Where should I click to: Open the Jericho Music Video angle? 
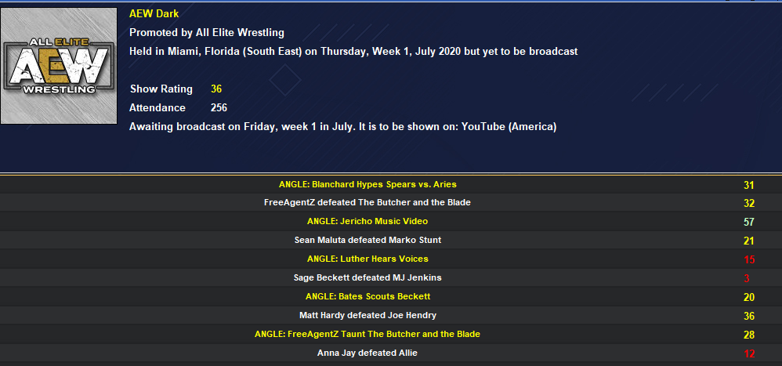coord(367,222)
